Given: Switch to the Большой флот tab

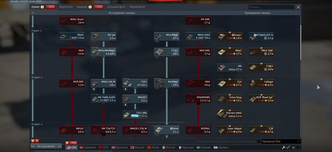Looking at the screenshot, I should 116,7.
